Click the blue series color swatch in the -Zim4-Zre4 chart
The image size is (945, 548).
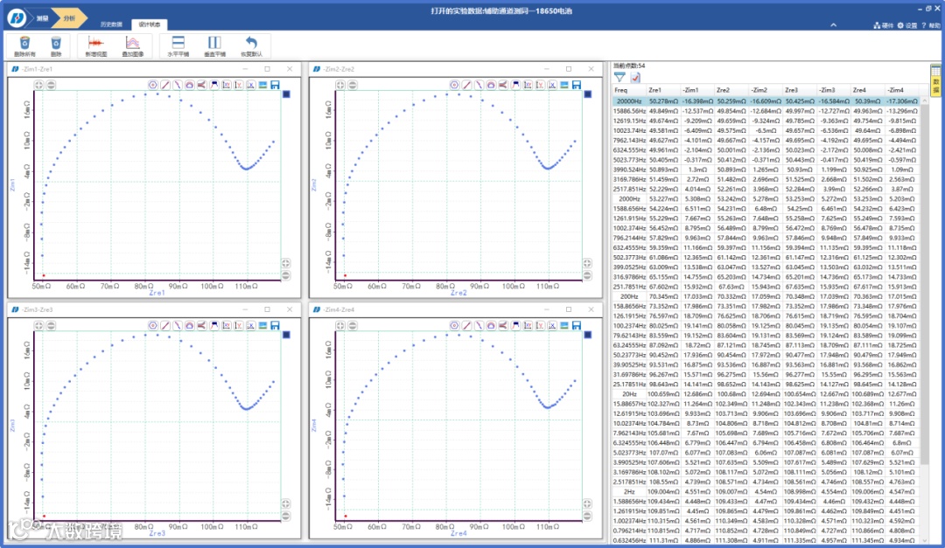coord(588,334)
